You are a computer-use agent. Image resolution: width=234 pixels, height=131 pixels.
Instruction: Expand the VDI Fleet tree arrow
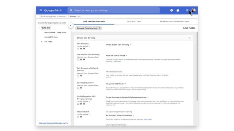click(x=42, y=42)
